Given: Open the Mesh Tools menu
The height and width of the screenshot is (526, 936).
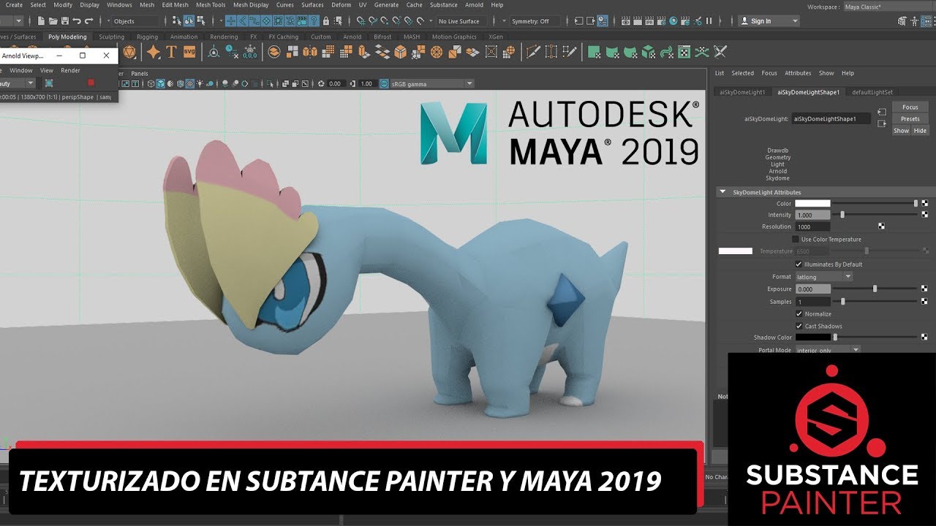Looking at the screenshot, I should click(211, 5).
